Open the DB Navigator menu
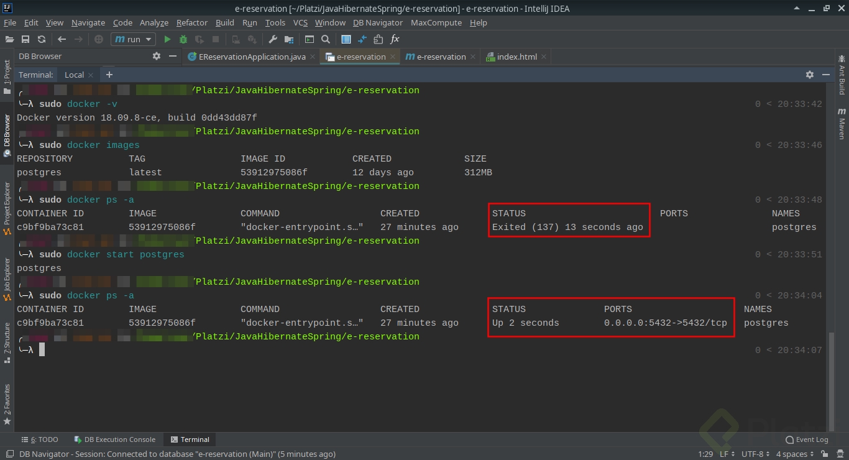 tap(378, 22)
